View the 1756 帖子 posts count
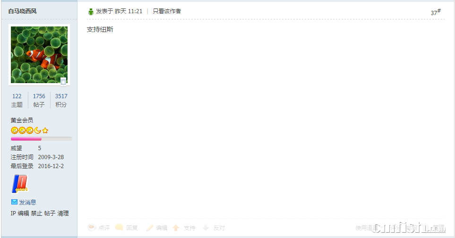 coord(39,100)
